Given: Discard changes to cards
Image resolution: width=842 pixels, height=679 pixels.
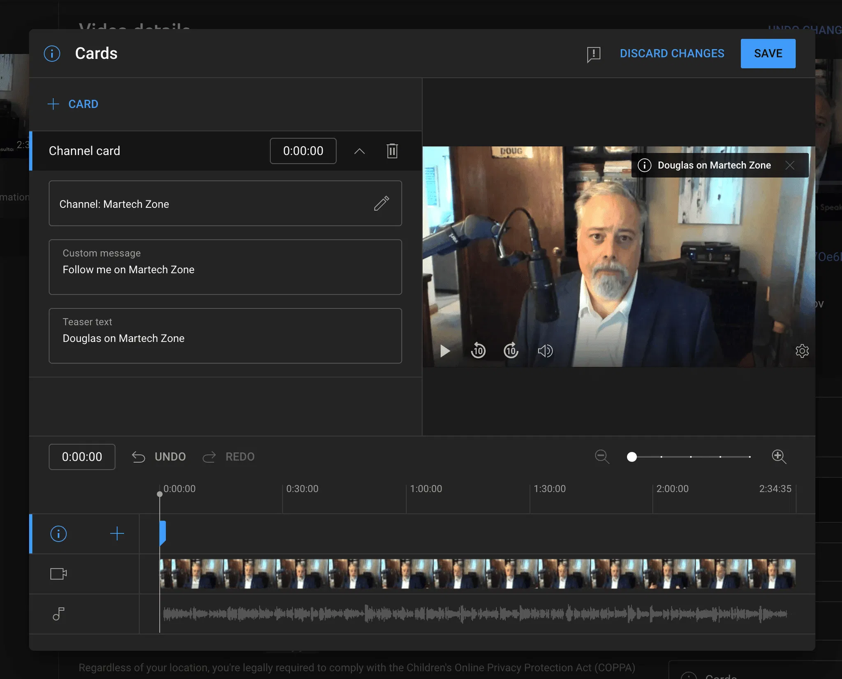Looking at the screenshot, I should coord(672,53).
